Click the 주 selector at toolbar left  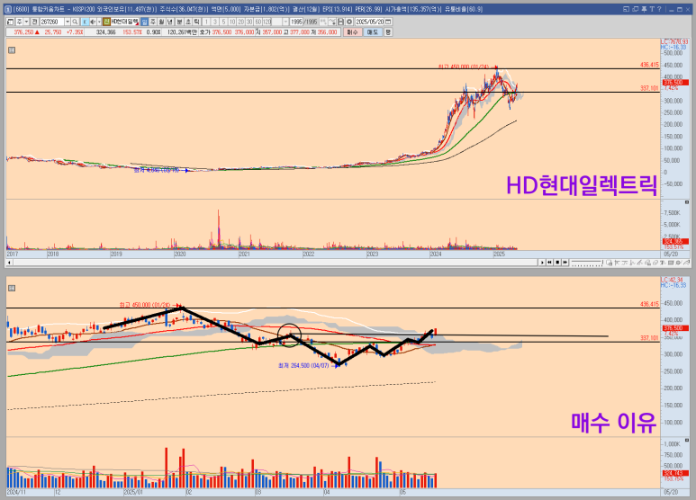pyautogui.click(x=19, y=22)
